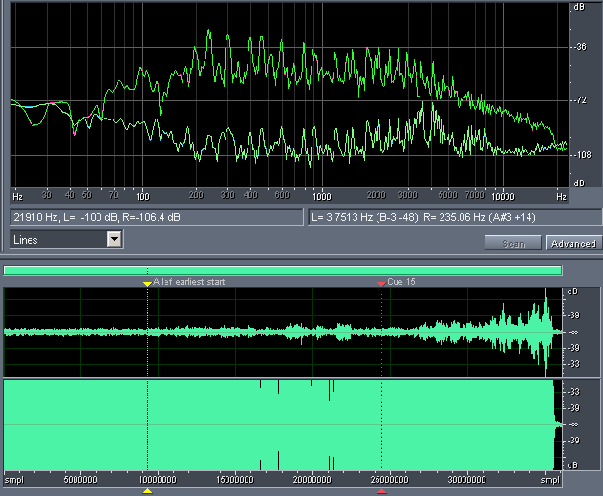
Task: Click the 10000 Hz frequency axis label
Action: [x=503, y=197]
